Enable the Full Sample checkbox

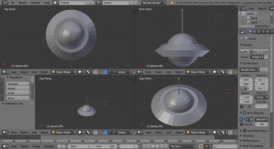[242, 124]
